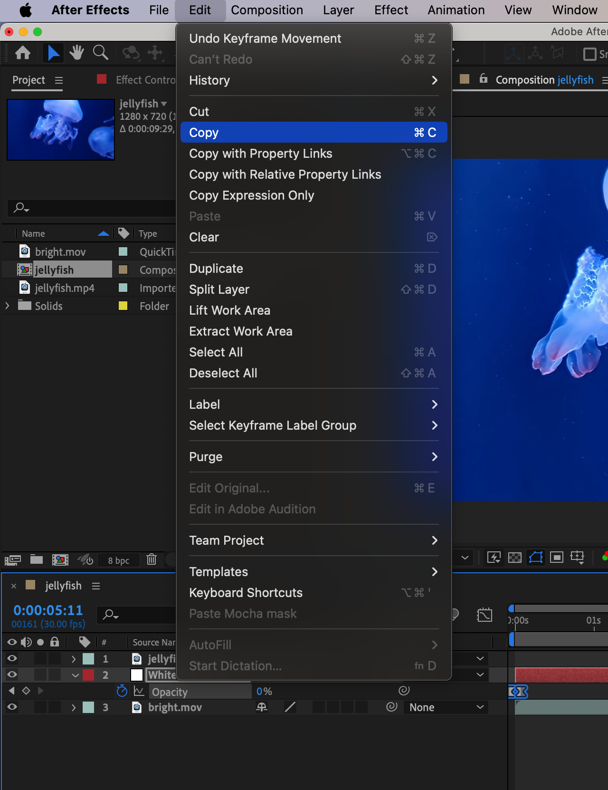
Task: Toggle visibility of layer 1 jellyfish
Action: (12, 659)
